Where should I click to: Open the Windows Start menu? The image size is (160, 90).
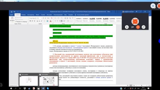(11, 88)
